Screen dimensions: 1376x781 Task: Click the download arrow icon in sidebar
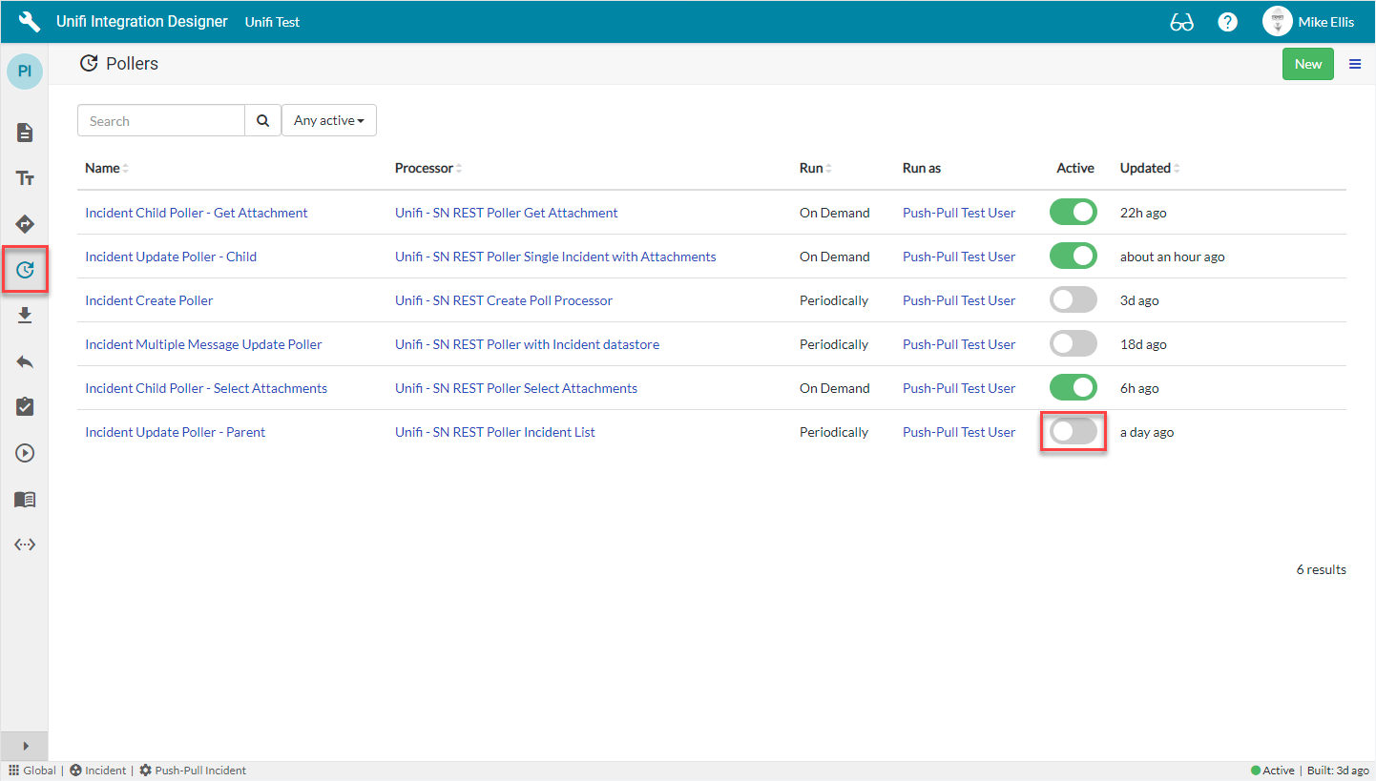pos(25,316)
